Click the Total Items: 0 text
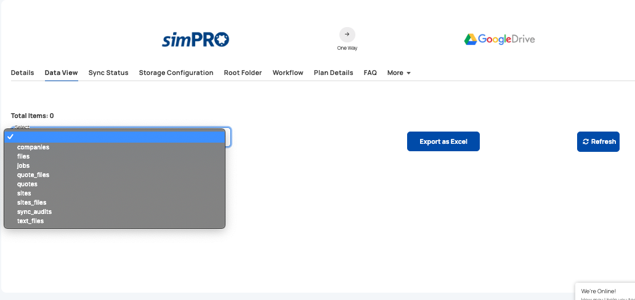The height and width of the screenshot is (300, 635). (x=33, y=116)
